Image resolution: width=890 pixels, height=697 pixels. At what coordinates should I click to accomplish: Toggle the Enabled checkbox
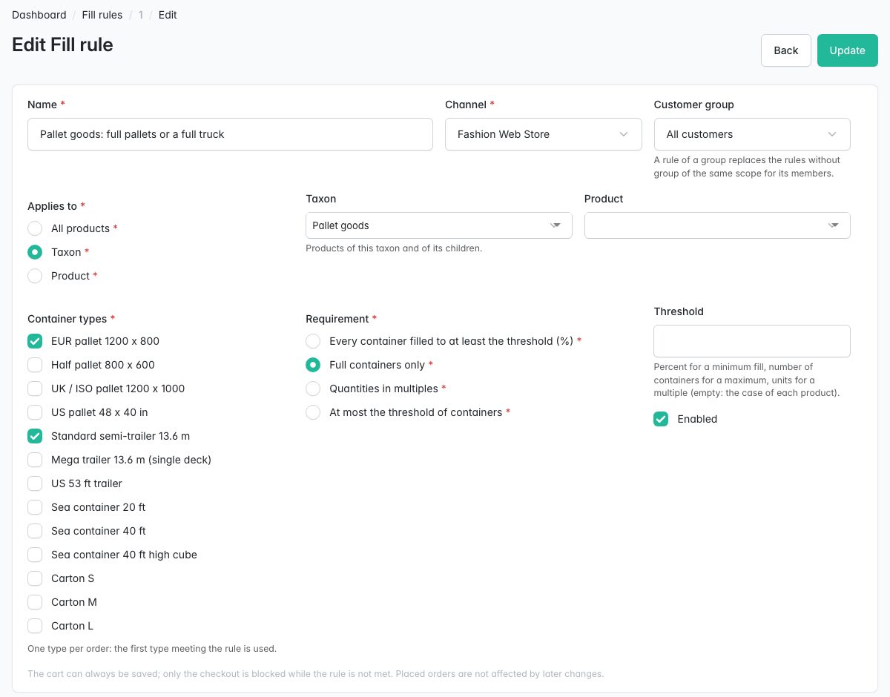[x=661, y=419]
